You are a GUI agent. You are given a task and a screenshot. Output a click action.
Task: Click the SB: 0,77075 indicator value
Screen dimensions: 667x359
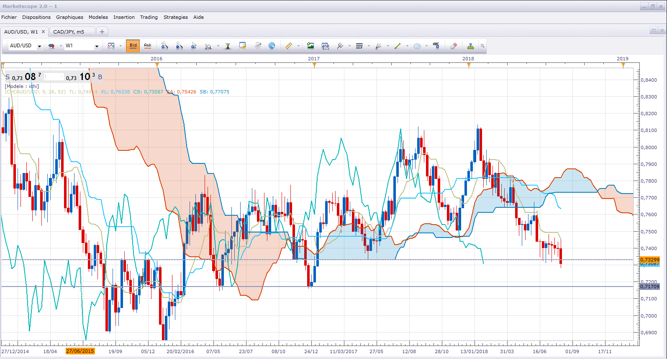pyautogui.click(x=214, y=92)
